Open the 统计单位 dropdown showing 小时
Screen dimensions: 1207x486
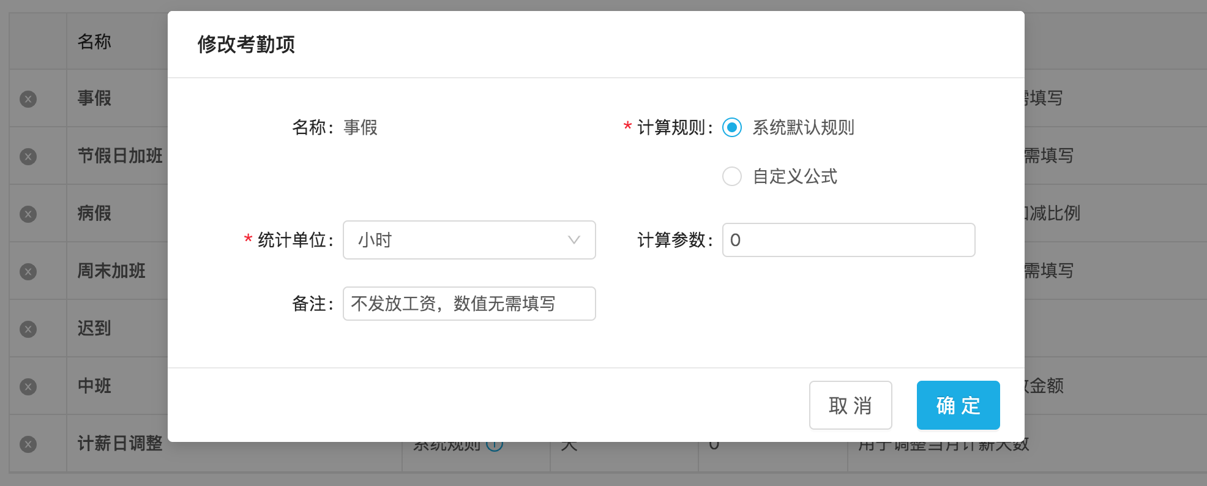click(x=469, y=240)
